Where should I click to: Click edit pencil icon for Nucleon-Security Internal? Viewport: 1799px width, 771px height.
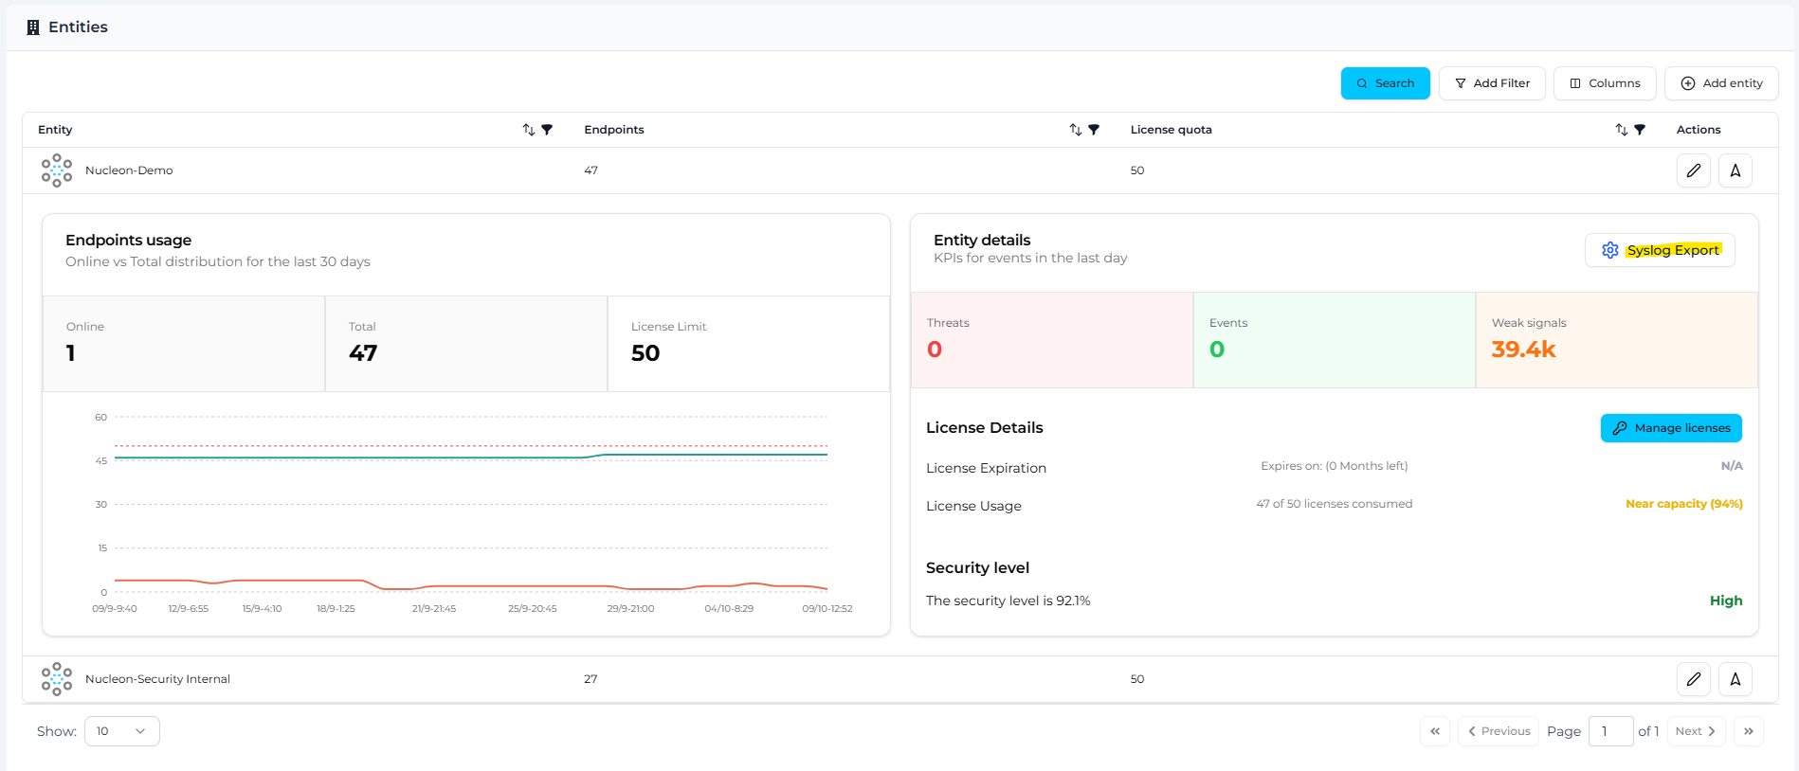1693,679
